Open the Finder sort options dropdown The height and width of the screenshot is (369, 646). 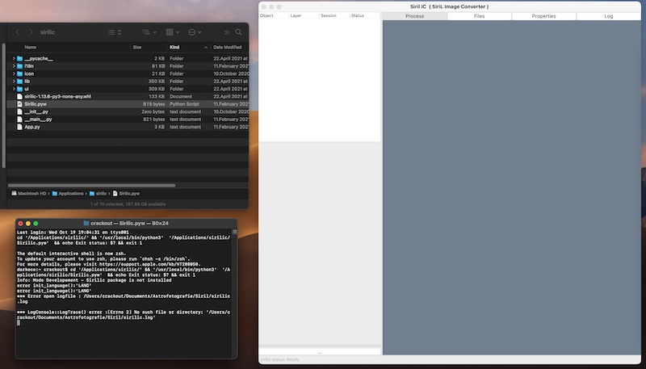pyautogui.click(x=149, y=32)
